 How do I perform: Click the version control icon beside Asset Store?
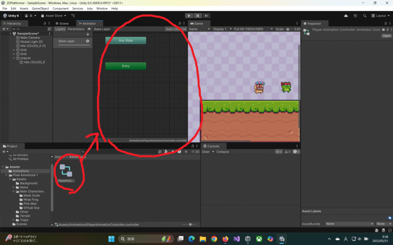tap(73, 15)
